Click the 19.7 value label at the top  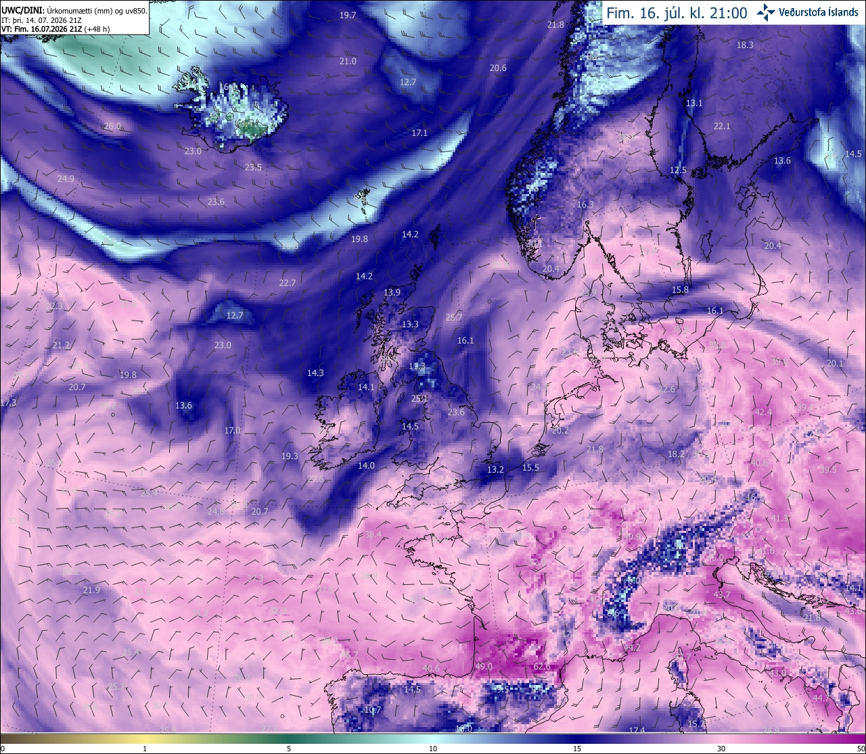pyautogui.click(x=348, y=15)
